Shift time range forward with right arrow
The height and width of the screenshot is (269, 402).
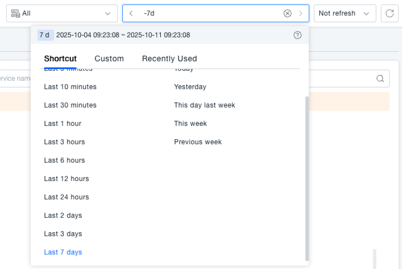click(x=301, y=13)
